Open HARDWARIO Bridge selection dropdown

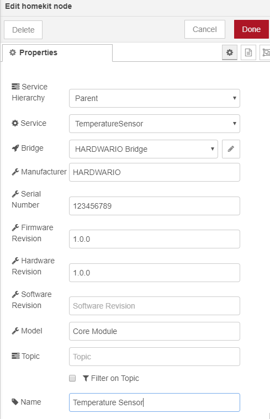click(x=144, y=149)
